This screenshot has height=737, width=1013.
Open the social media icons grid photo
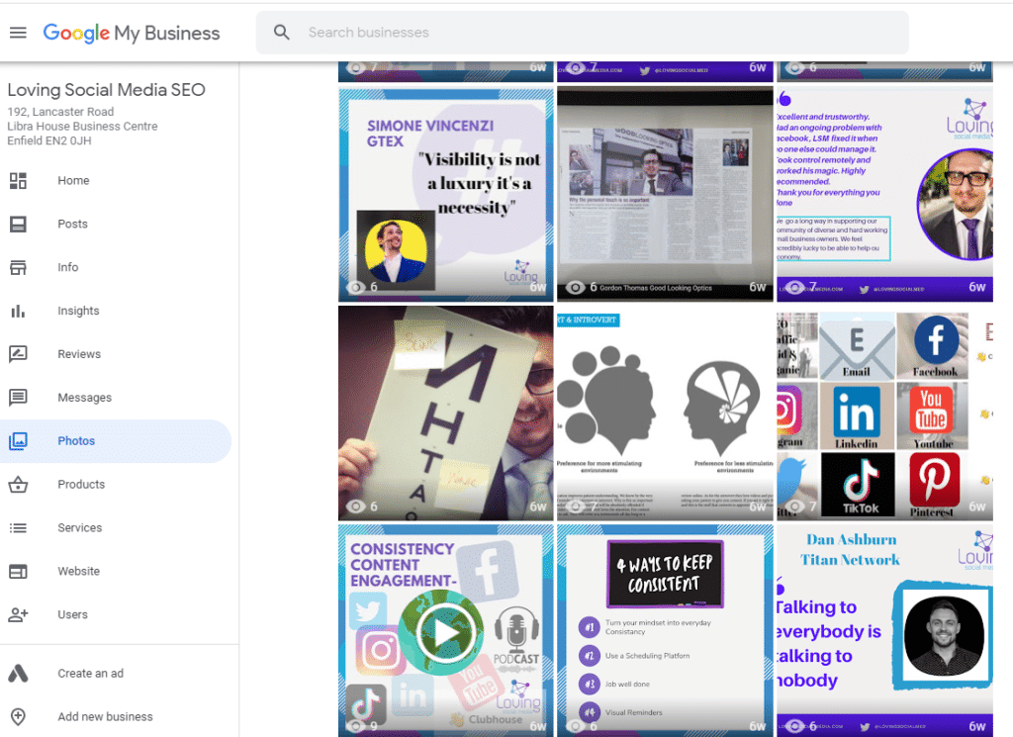point(884,414)
